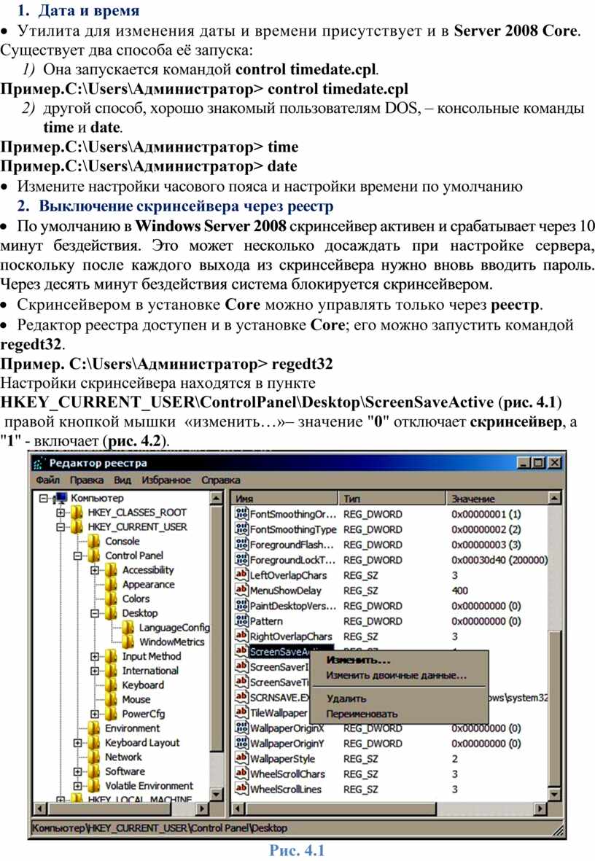
Task: Collapse the Control Panel node
Action: point(78,556)
